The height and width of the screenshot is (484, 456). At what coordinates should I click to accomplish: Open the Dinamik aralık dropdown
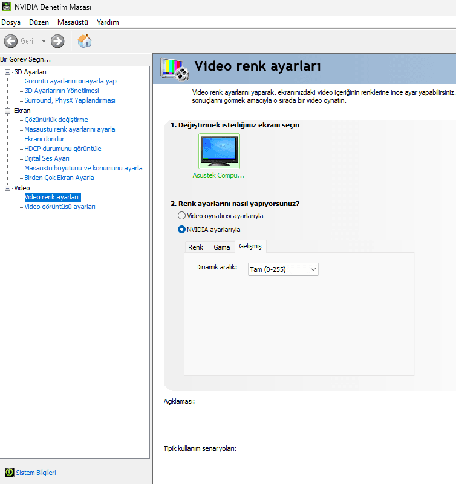click(283, 269)
